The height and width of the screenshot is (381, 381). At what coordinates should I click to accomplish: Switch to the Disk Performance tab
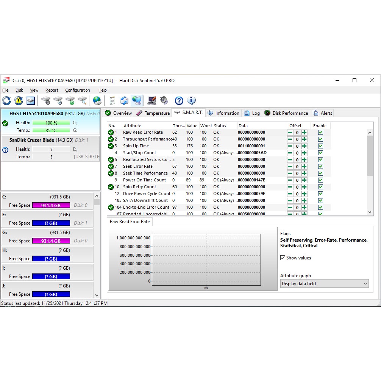click(286, 113)
